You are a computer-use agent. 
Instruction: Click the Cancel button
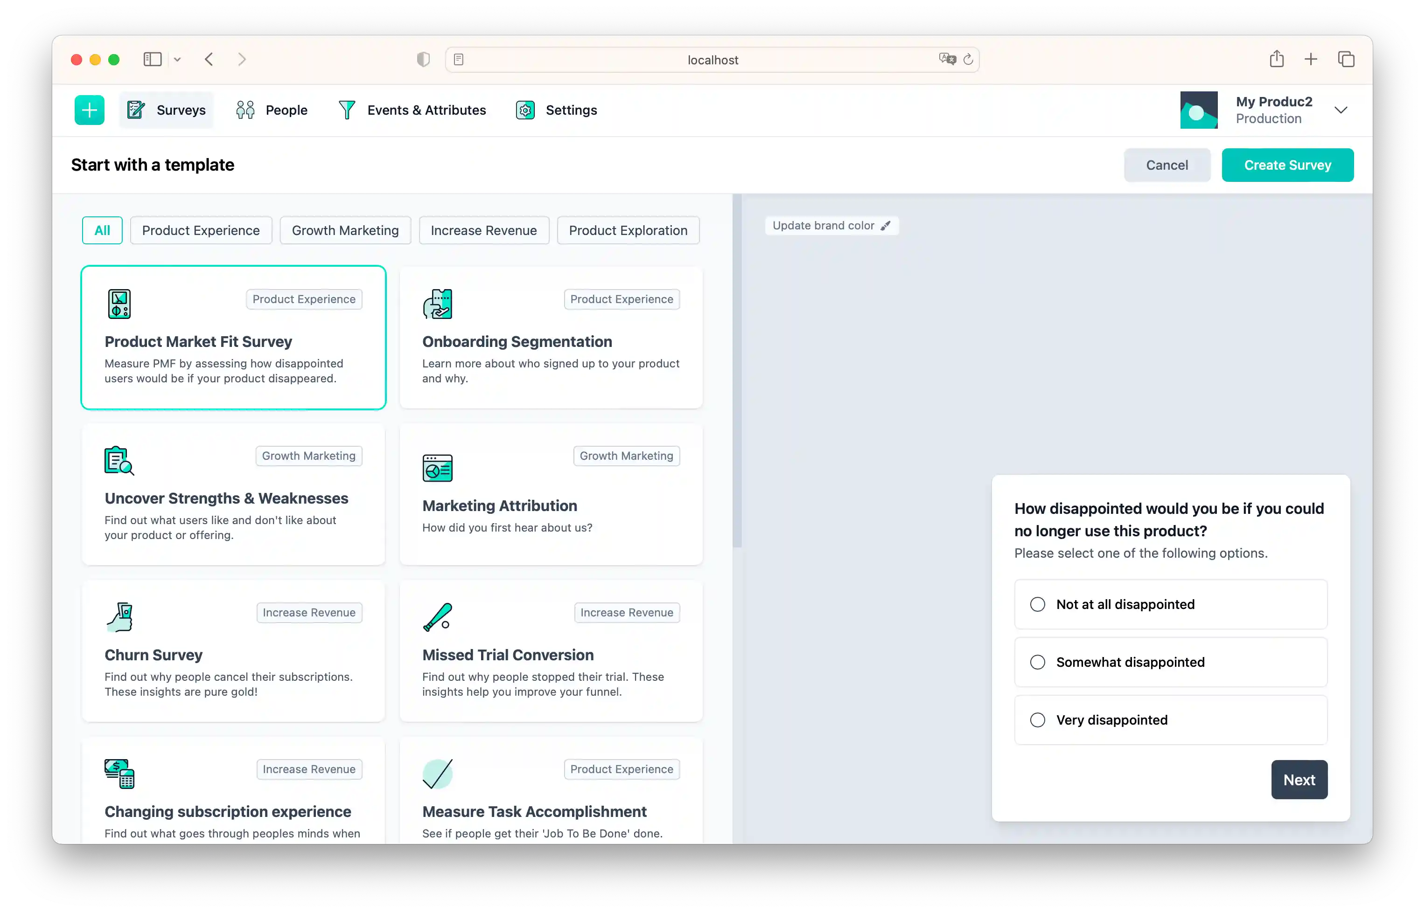point(1167,166)
